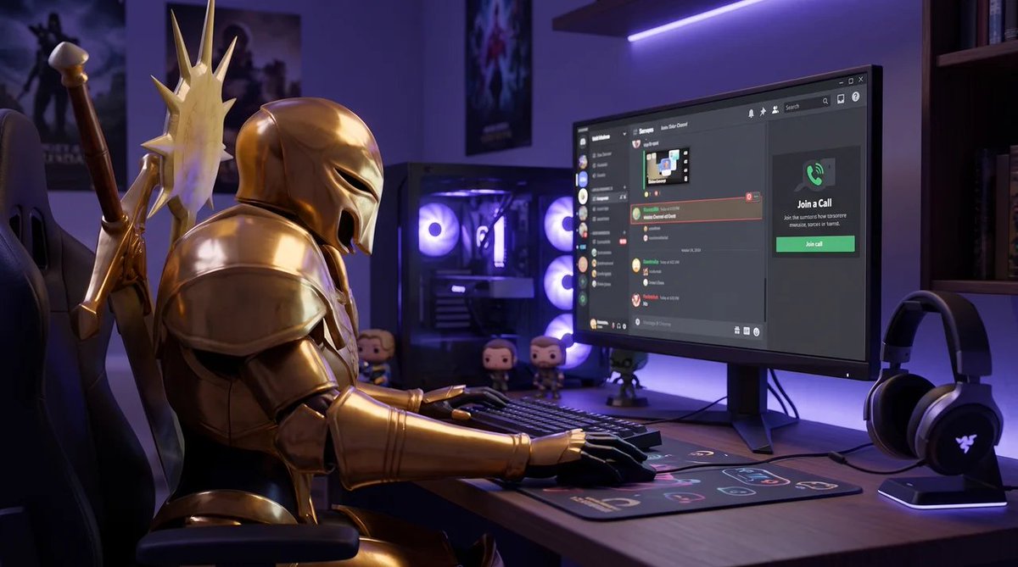The image size is (1018, 567).
Task: Expand the server name dropdown chevron
Action: (x=624, y=134)
